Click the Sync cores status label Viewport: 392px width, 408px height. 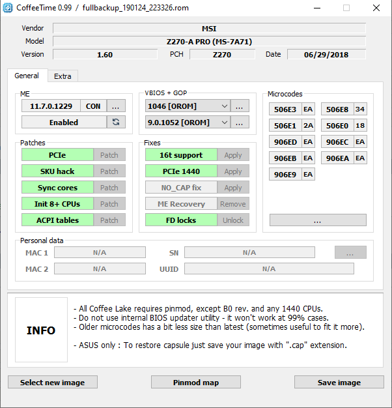(57, 187)
